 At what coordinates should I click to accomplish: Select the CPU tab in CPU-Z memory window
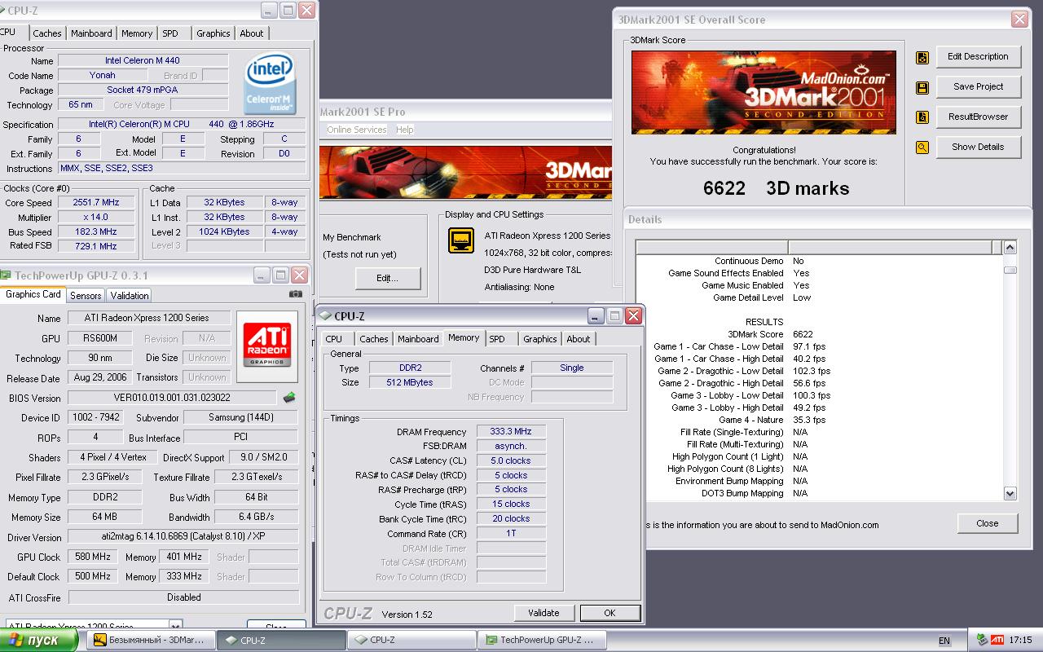334,339
